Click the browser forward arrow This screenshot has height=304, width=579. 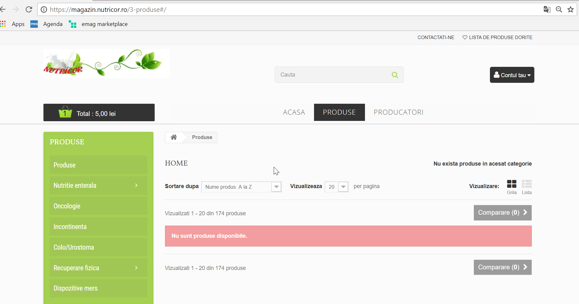[16, 9]
